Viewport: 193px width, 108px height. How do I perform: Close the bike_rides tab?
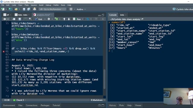click(x=29, y=15)
